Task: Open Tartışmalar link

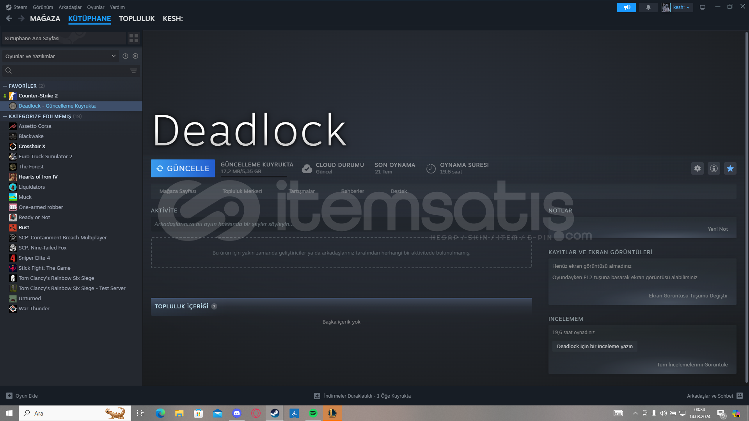Action: [302, 191]
